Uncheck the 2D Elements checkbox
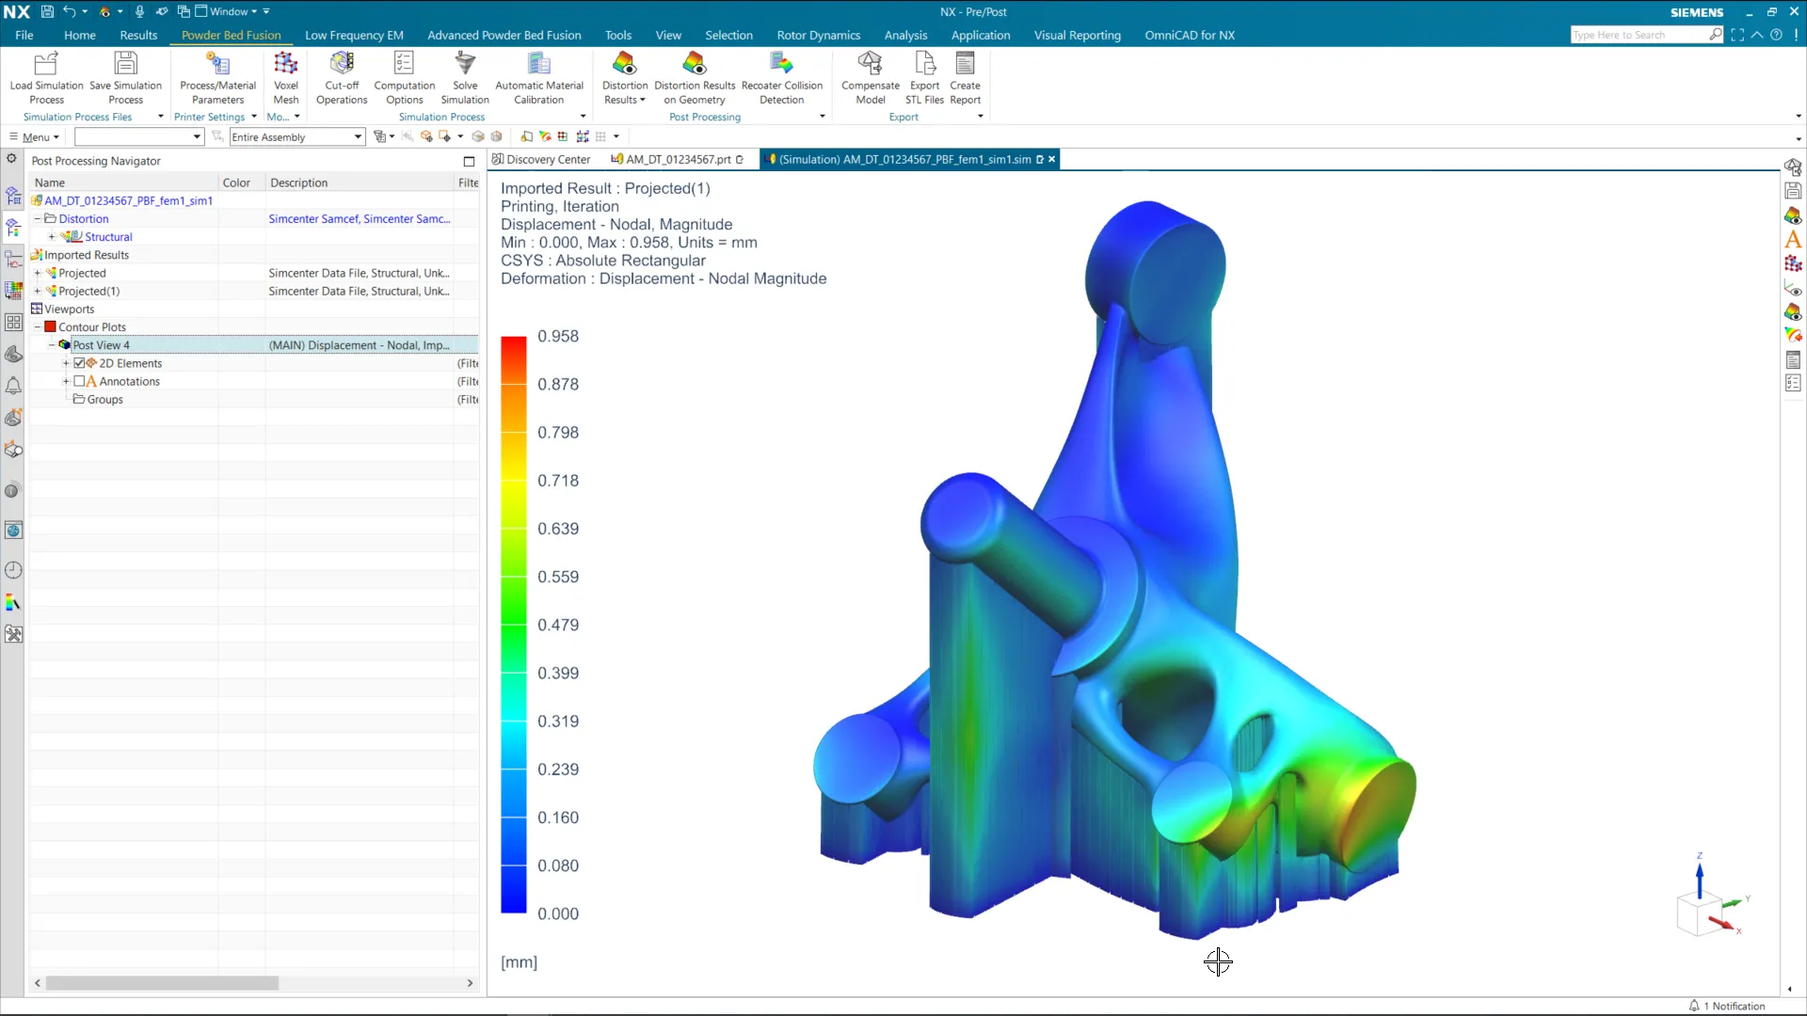 coord(80,363)
